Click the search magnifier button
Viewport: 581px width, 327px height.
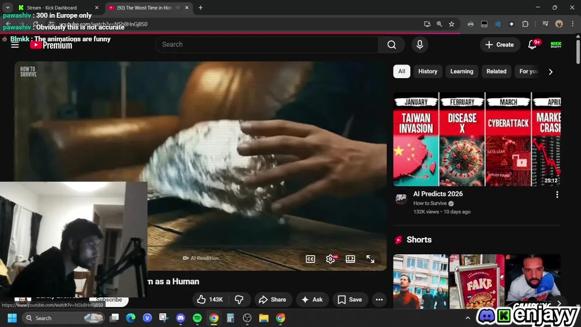coord(391,45)
